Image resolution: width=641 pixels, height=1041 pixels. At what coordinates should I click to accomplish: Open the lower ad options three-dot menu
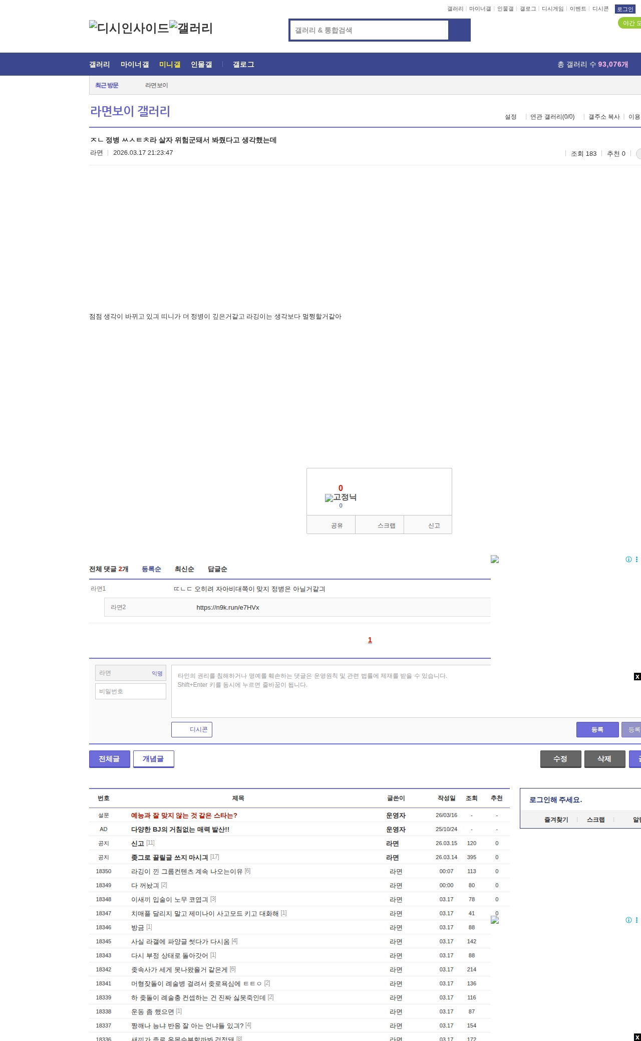coord(636,920)
